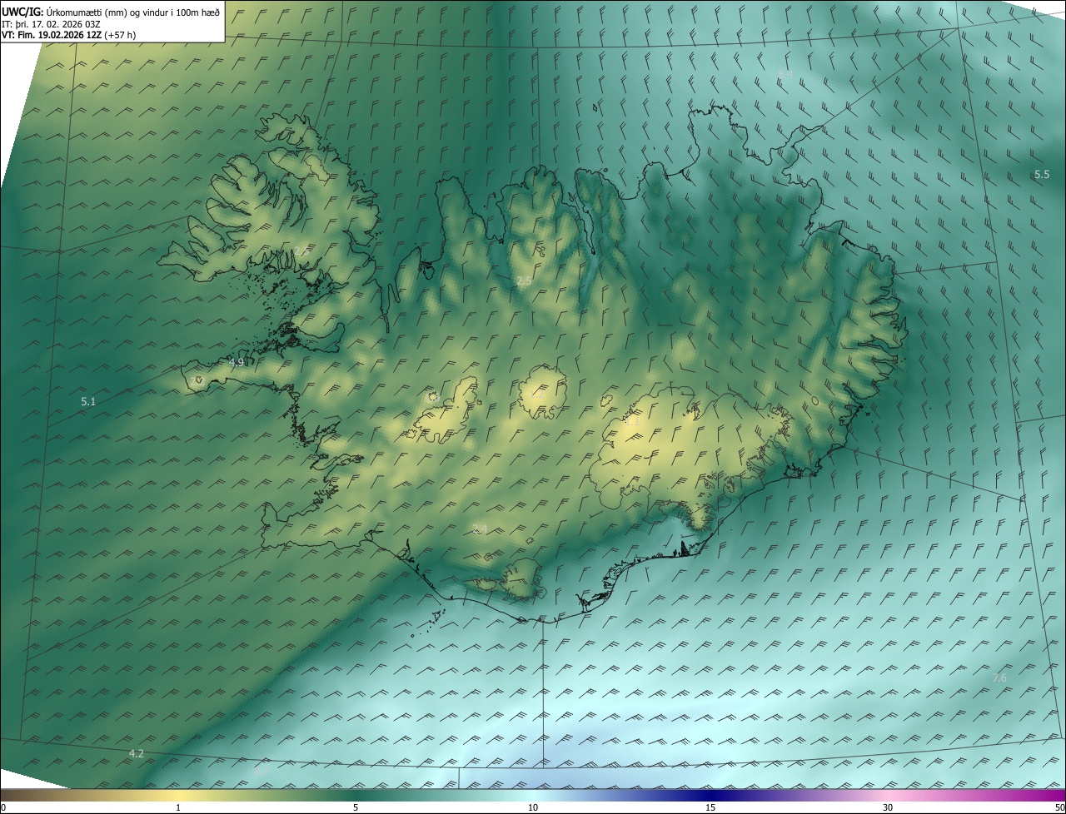Click the 'IT: þri. 17. 02. 2026 03Z' line
The height and width of the screenshot is (814, 1066).
pyautogui.click(x=50, y=24)
